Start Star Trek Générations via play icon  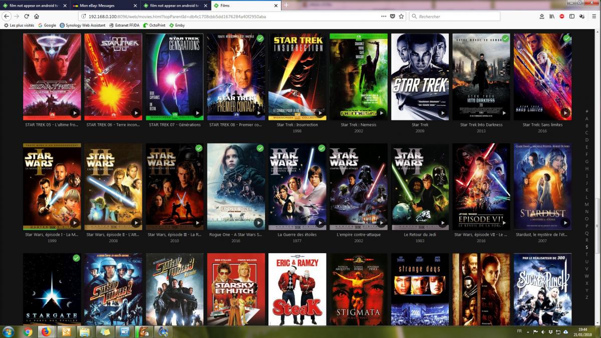tap(197, 113)
